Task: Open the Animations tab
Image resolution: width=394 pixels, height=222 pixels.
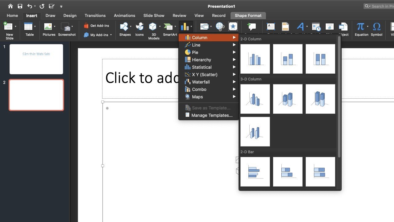Action: [124, 15]
